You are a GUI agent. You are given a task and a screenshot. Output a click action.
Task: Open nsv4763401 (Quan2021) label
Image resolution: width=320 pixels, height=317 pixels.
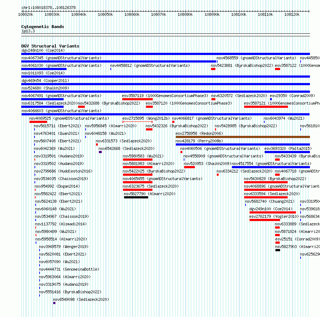point(56,133)
